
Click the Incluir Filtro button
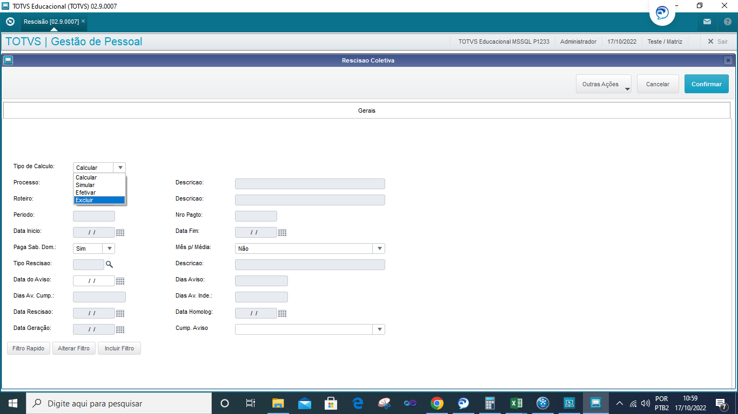pos(119,348)
